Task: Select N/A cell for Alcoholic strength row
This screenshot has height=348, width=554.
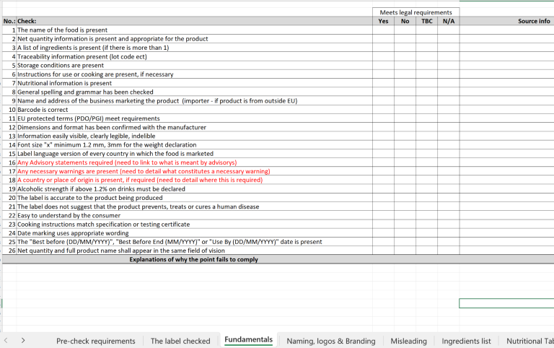Action: (x=448, y=188)
